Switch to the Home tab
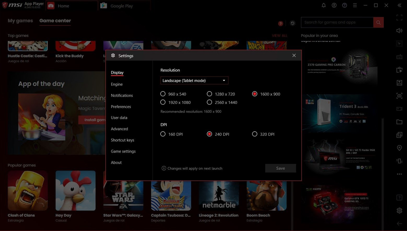The image size is (407, 231). (72, 6)
